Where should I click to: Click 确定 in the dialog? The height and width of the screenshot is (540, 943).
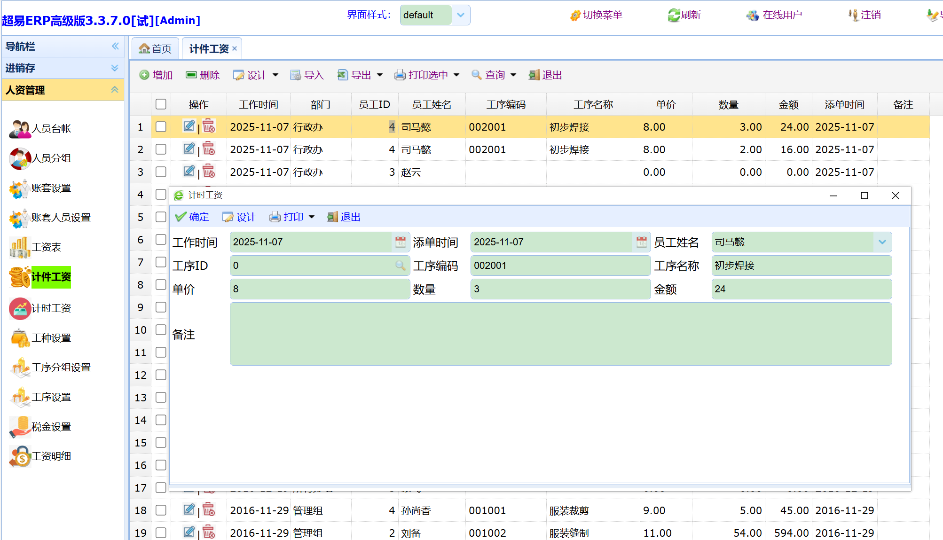(192, 217)
